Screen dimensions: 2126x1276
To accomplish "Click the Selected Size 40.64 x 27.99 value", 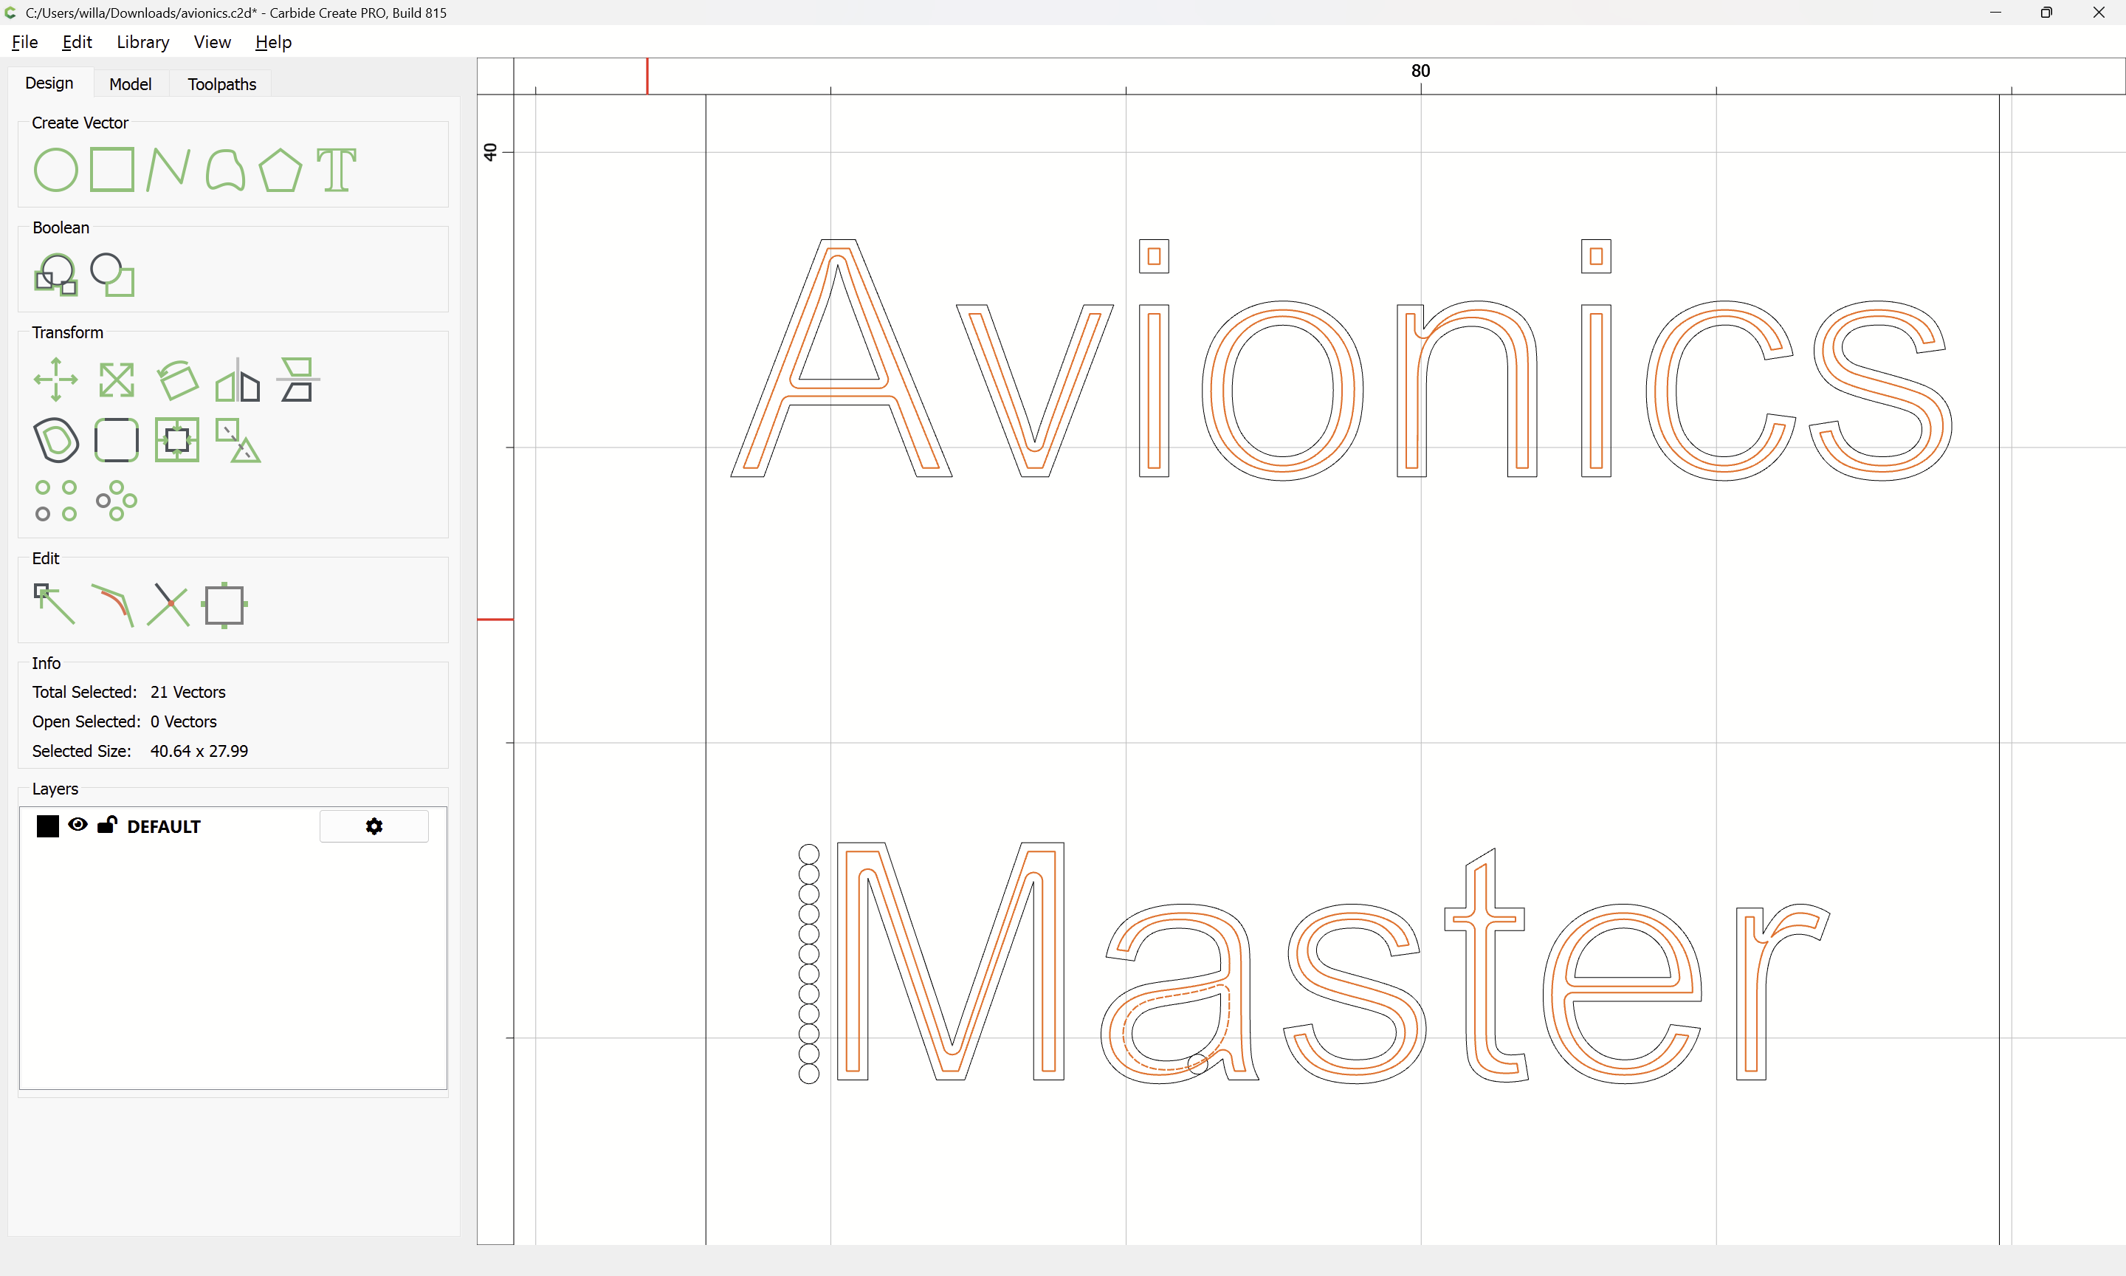I will [199, 751].
